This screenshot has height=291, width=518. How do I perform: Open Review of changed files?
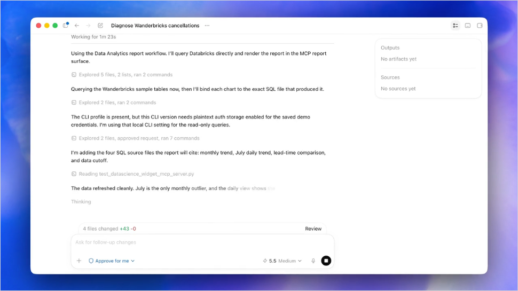pyautogui.click(x=313, y=229)
